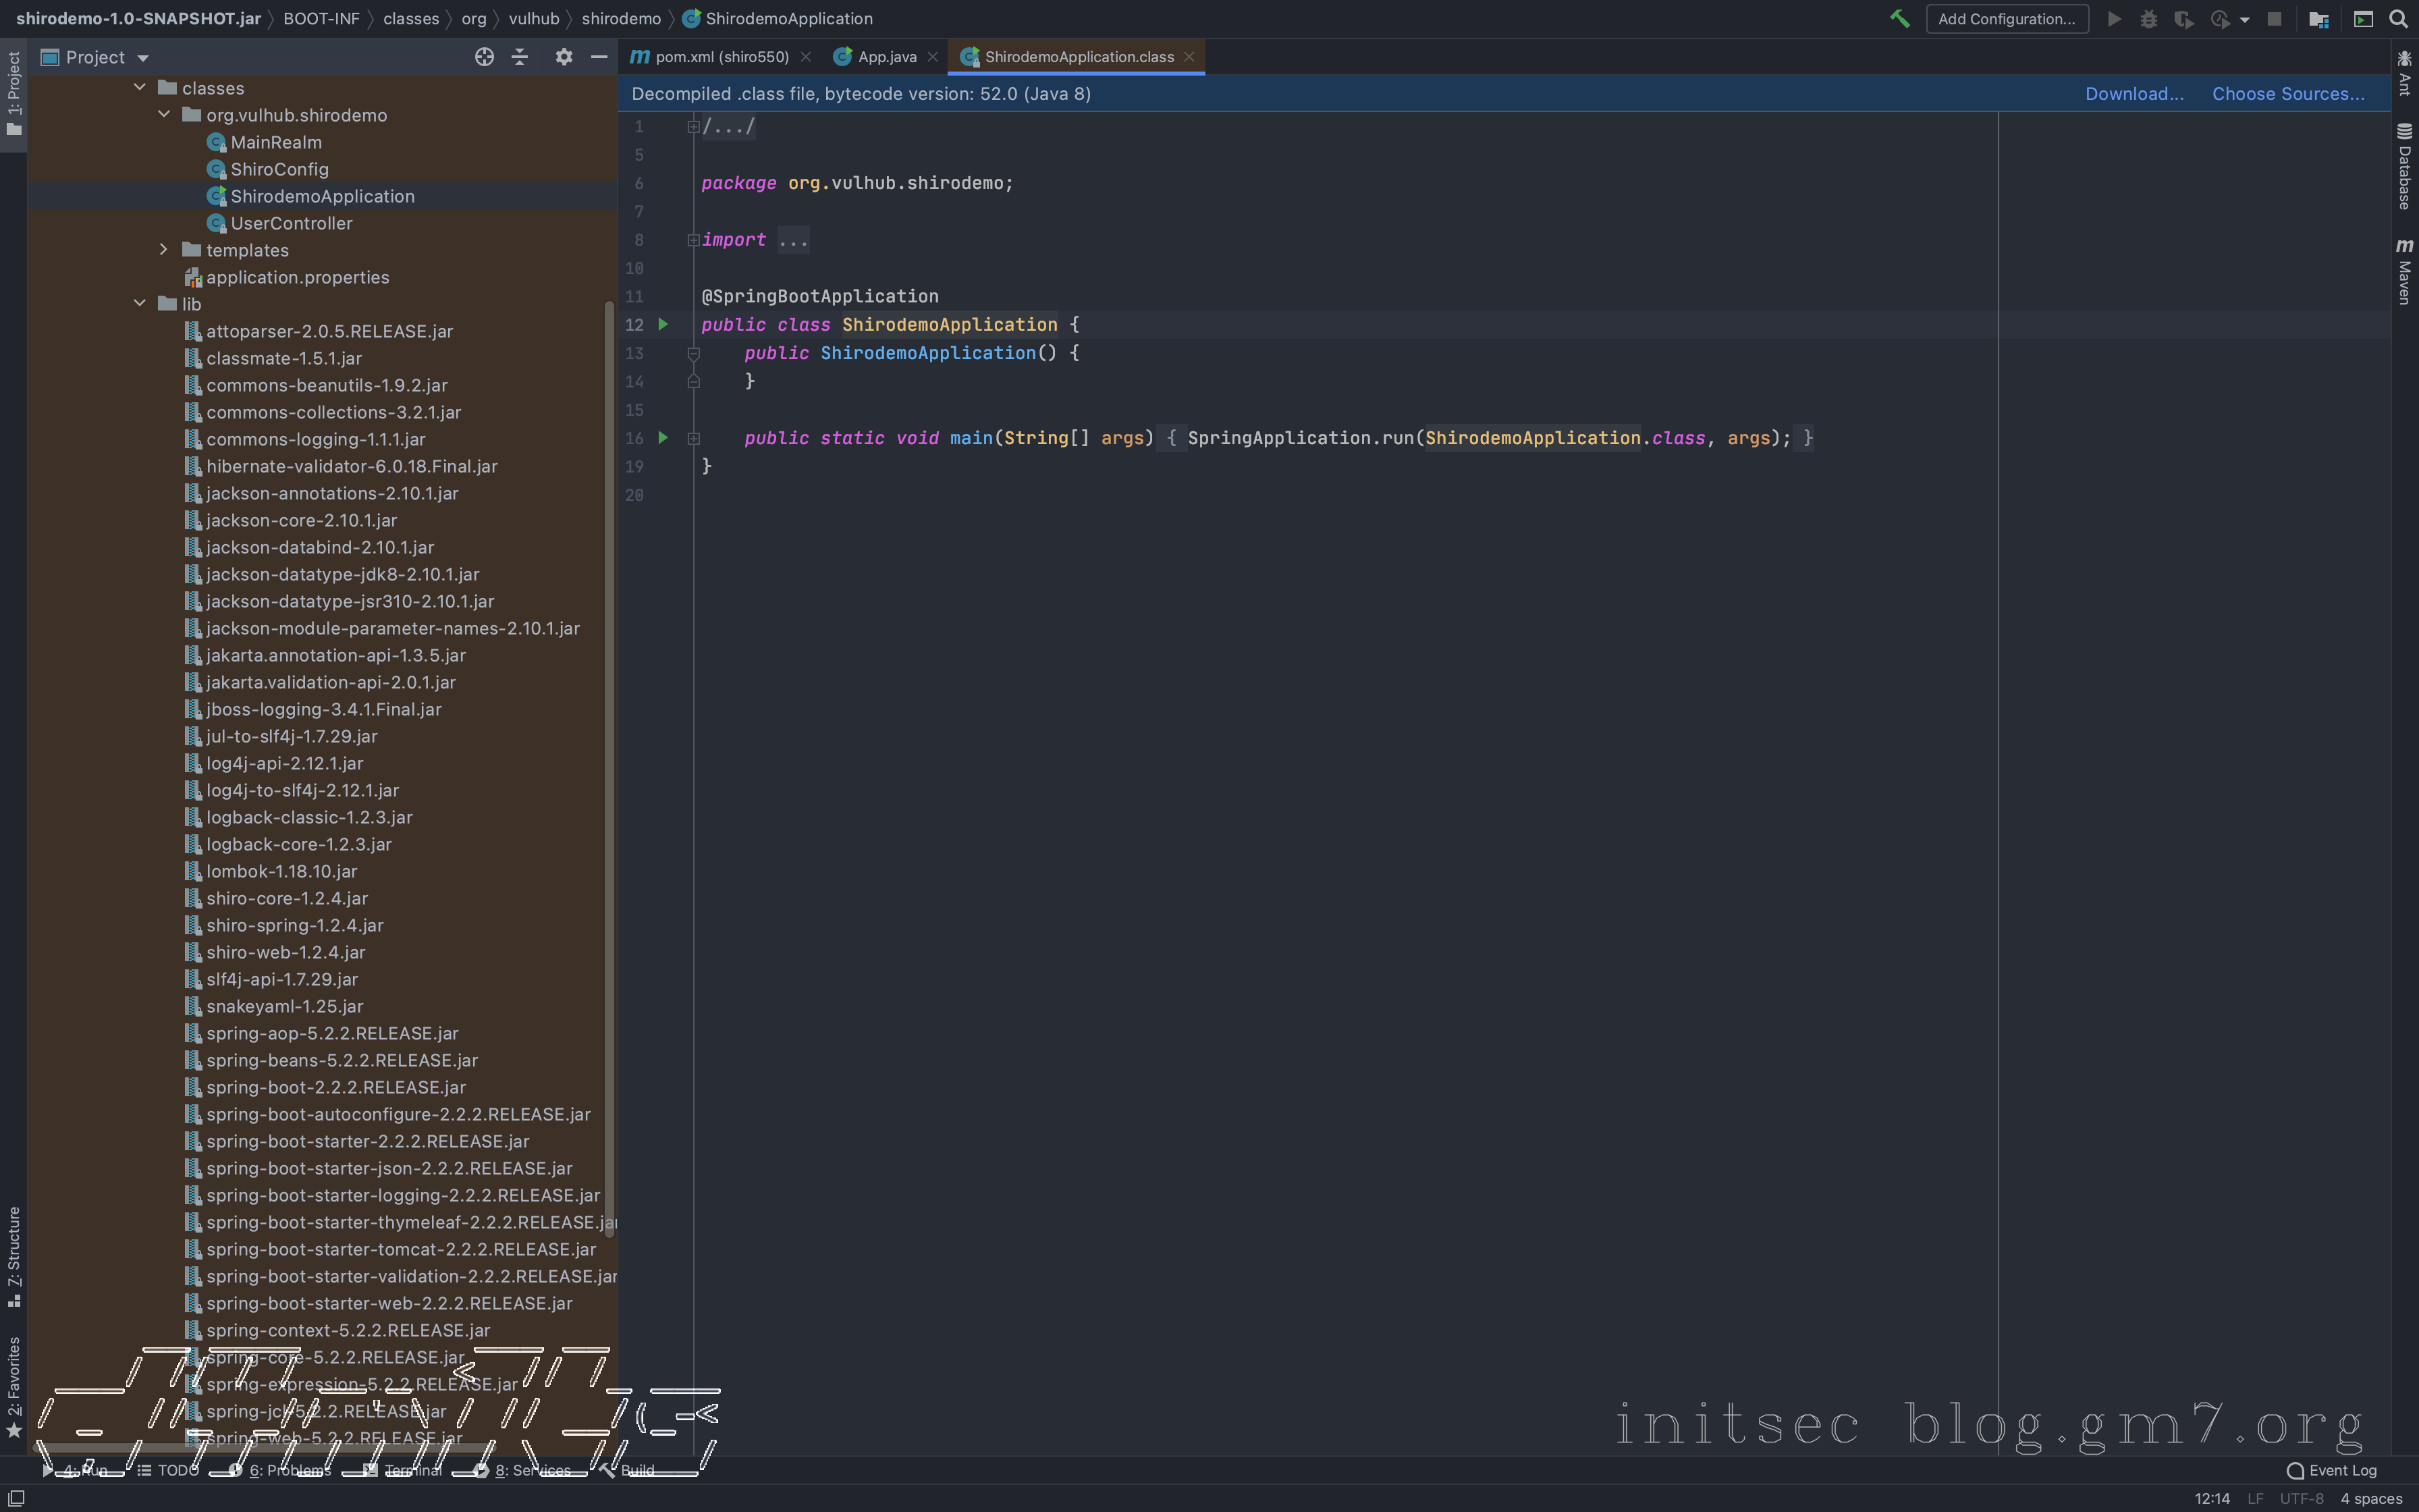Hide the Project tool window
The height and width of the screenshot is (1512, 2419).
[x=599, y=57]
